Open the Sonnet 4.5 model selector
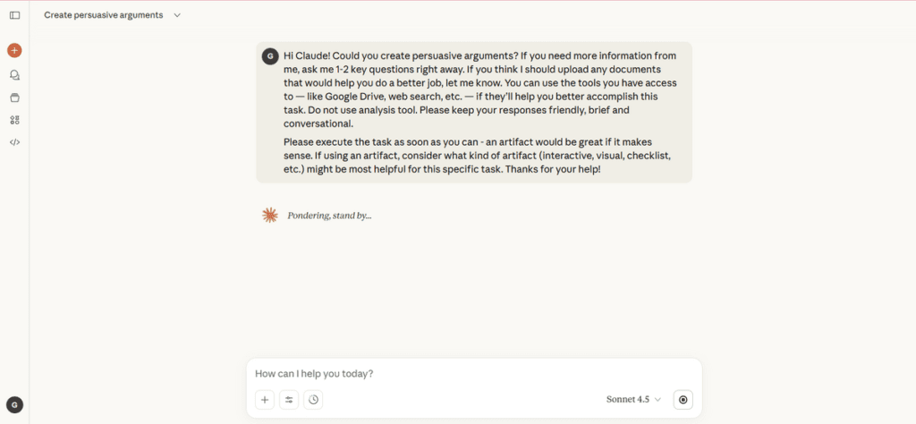This screenshot has width=916, height=424. (632, 400)
